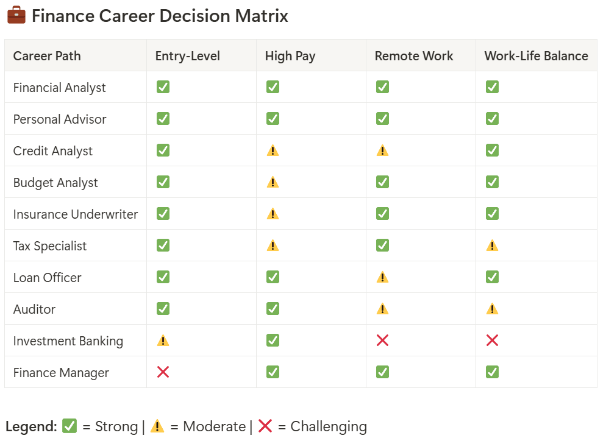Click the Career Path column header
Screen dimensions: 606x441
[47, 56]
